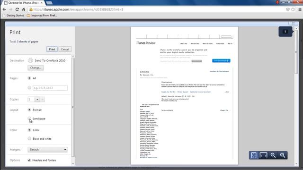Click Change destination button

36,68
